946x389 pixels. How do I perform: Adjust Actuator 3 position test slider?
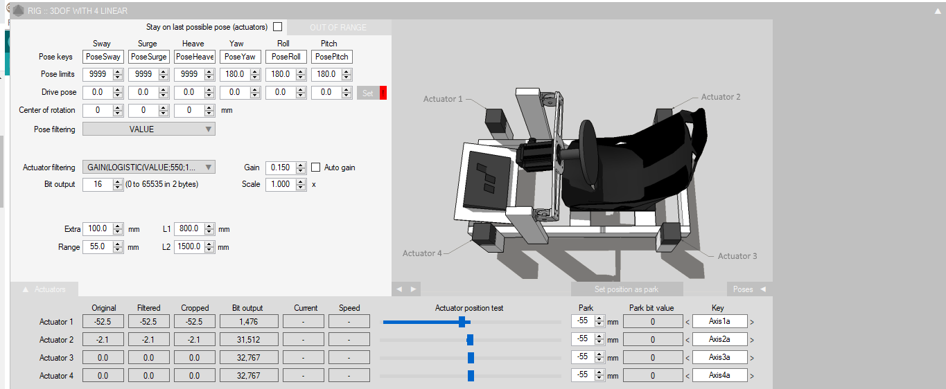click(x=471, y=358)
